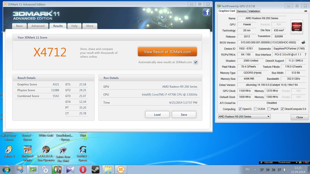Open the gears taskbar icon
The image size is (310, 174).
point(45,169)
